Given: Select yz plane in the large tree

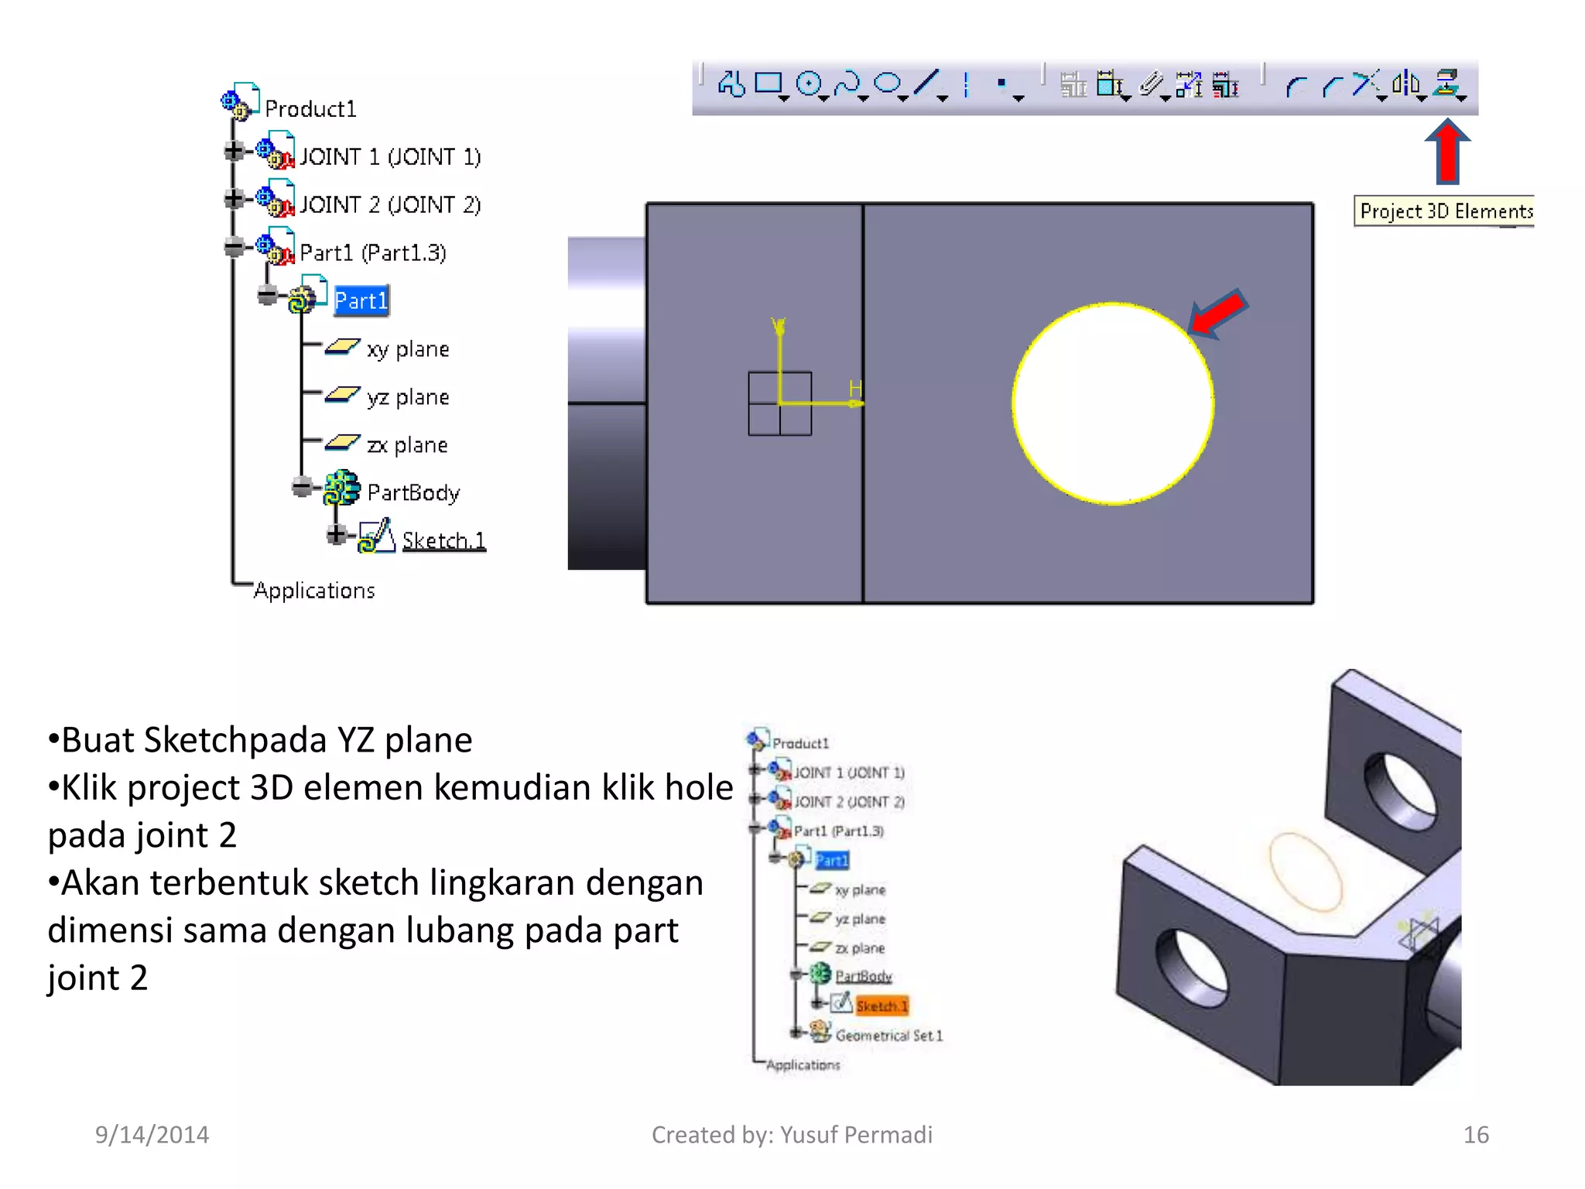Looking at the screenshot, I should point(408,397).
